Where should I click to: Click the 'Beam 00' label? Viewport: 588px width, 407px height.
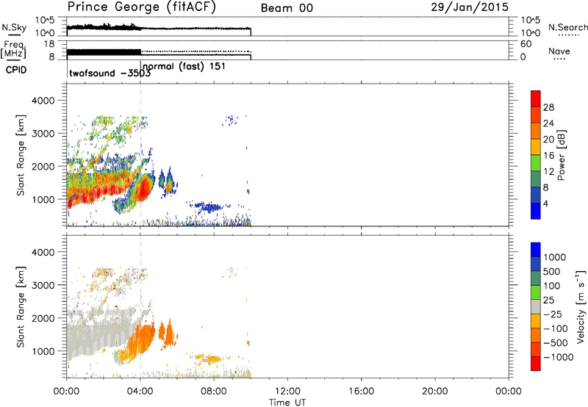click(287, 8)
